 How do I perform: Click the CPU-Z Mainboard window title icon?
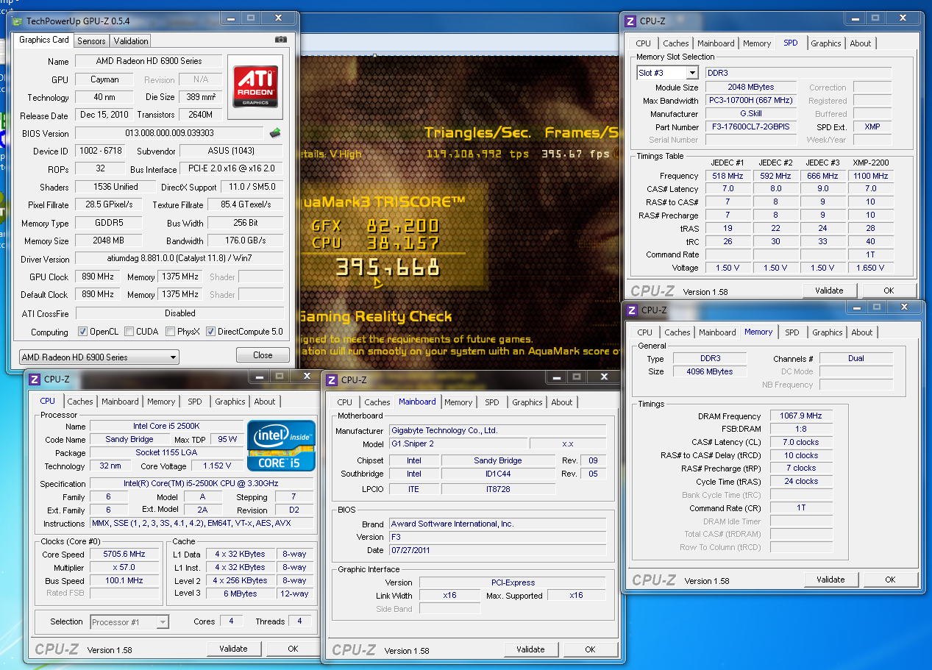(x=332, y=379)
